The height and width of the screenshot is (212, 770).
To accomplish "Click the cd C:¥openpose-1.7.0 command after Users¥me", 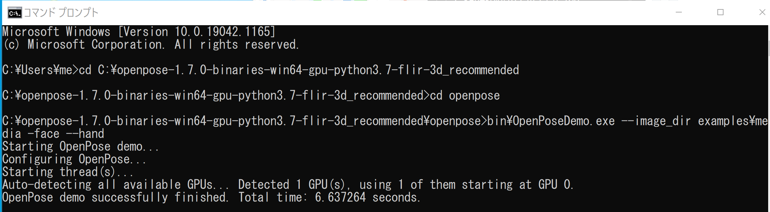I will (299, 70).
